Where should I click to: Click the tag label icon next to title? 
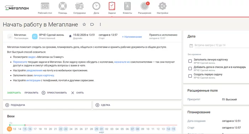pyautogui.click(x=92, y=24)
